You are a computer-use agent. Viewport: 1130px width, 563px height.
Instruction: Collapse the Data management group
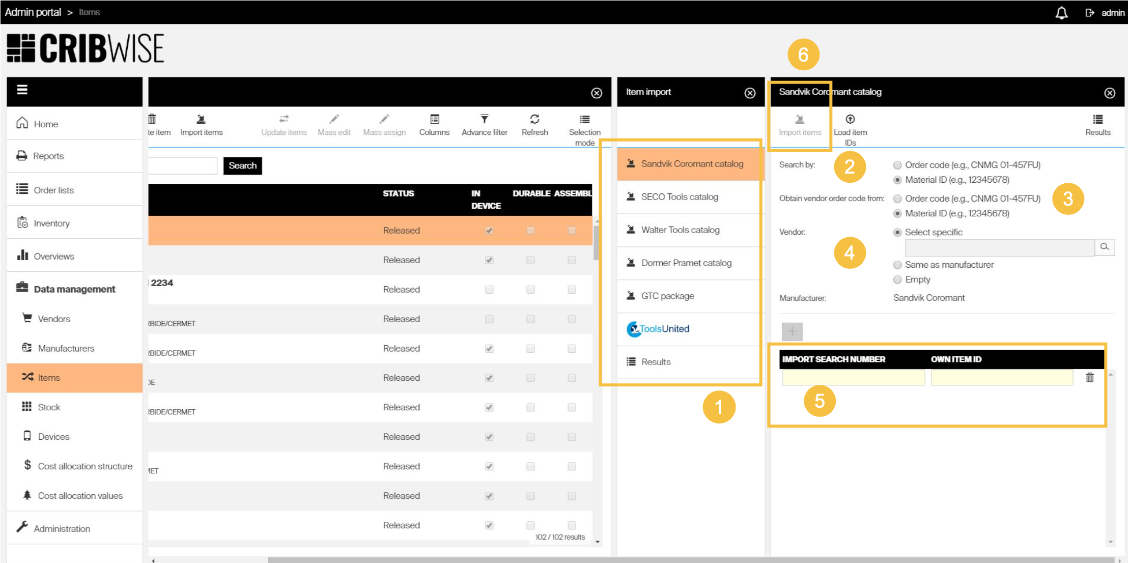[x=74, y=289]
